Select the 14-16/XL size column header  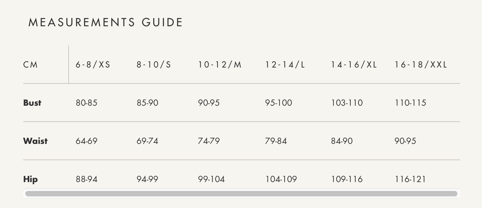click(354, 65)
